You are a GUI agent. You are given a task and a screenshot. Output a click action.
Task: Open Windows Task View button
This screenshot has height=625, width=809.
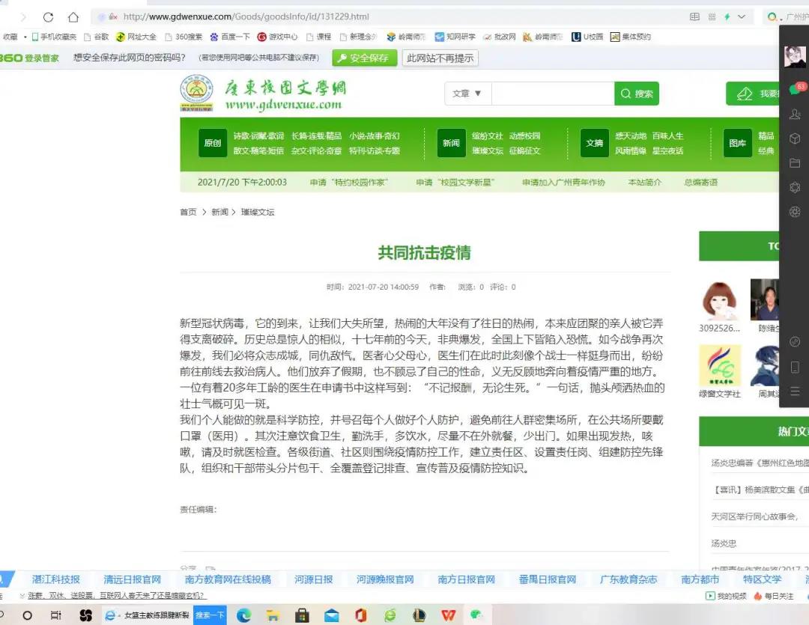coord(56,615)
